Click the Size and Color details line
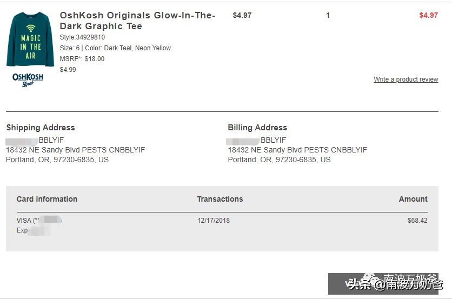452x299 pixels. [x=115, y=48]
